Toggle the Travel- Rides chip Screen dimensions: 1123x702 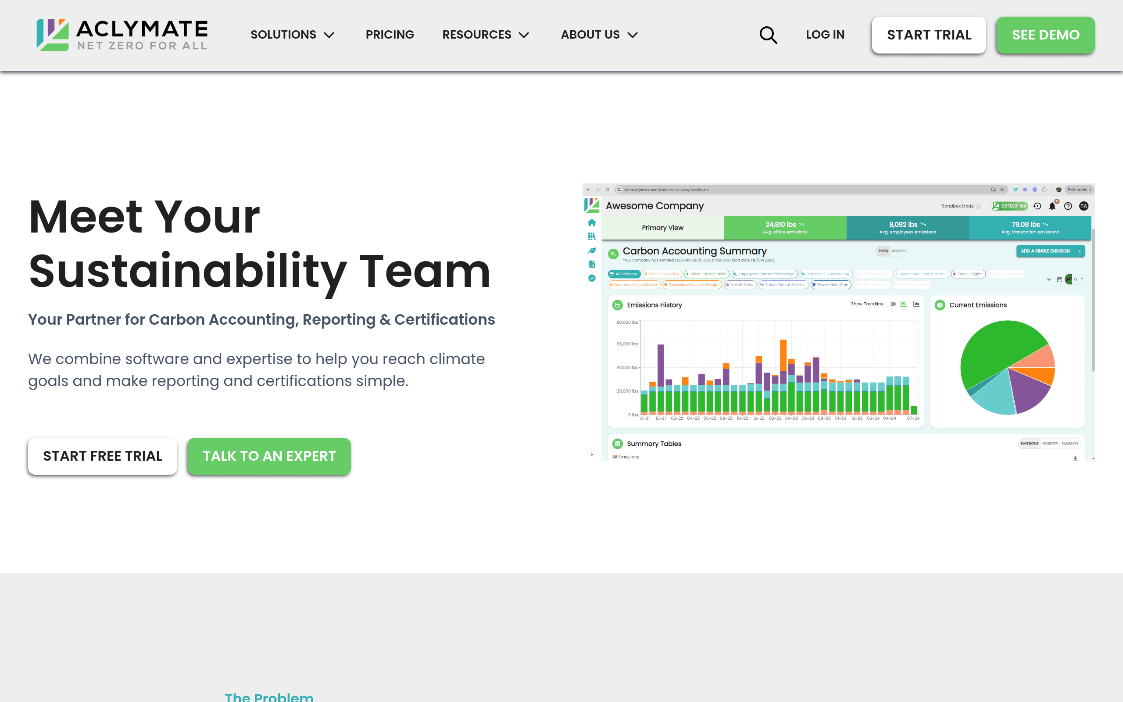click(x=740, y=285)
